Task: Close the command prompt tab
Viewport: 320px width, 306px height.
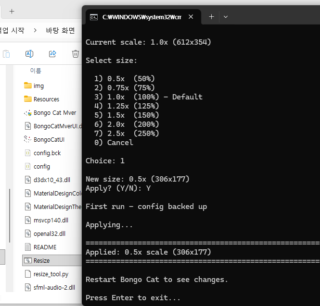Action: pyautogui.click(x=191, y=17)
